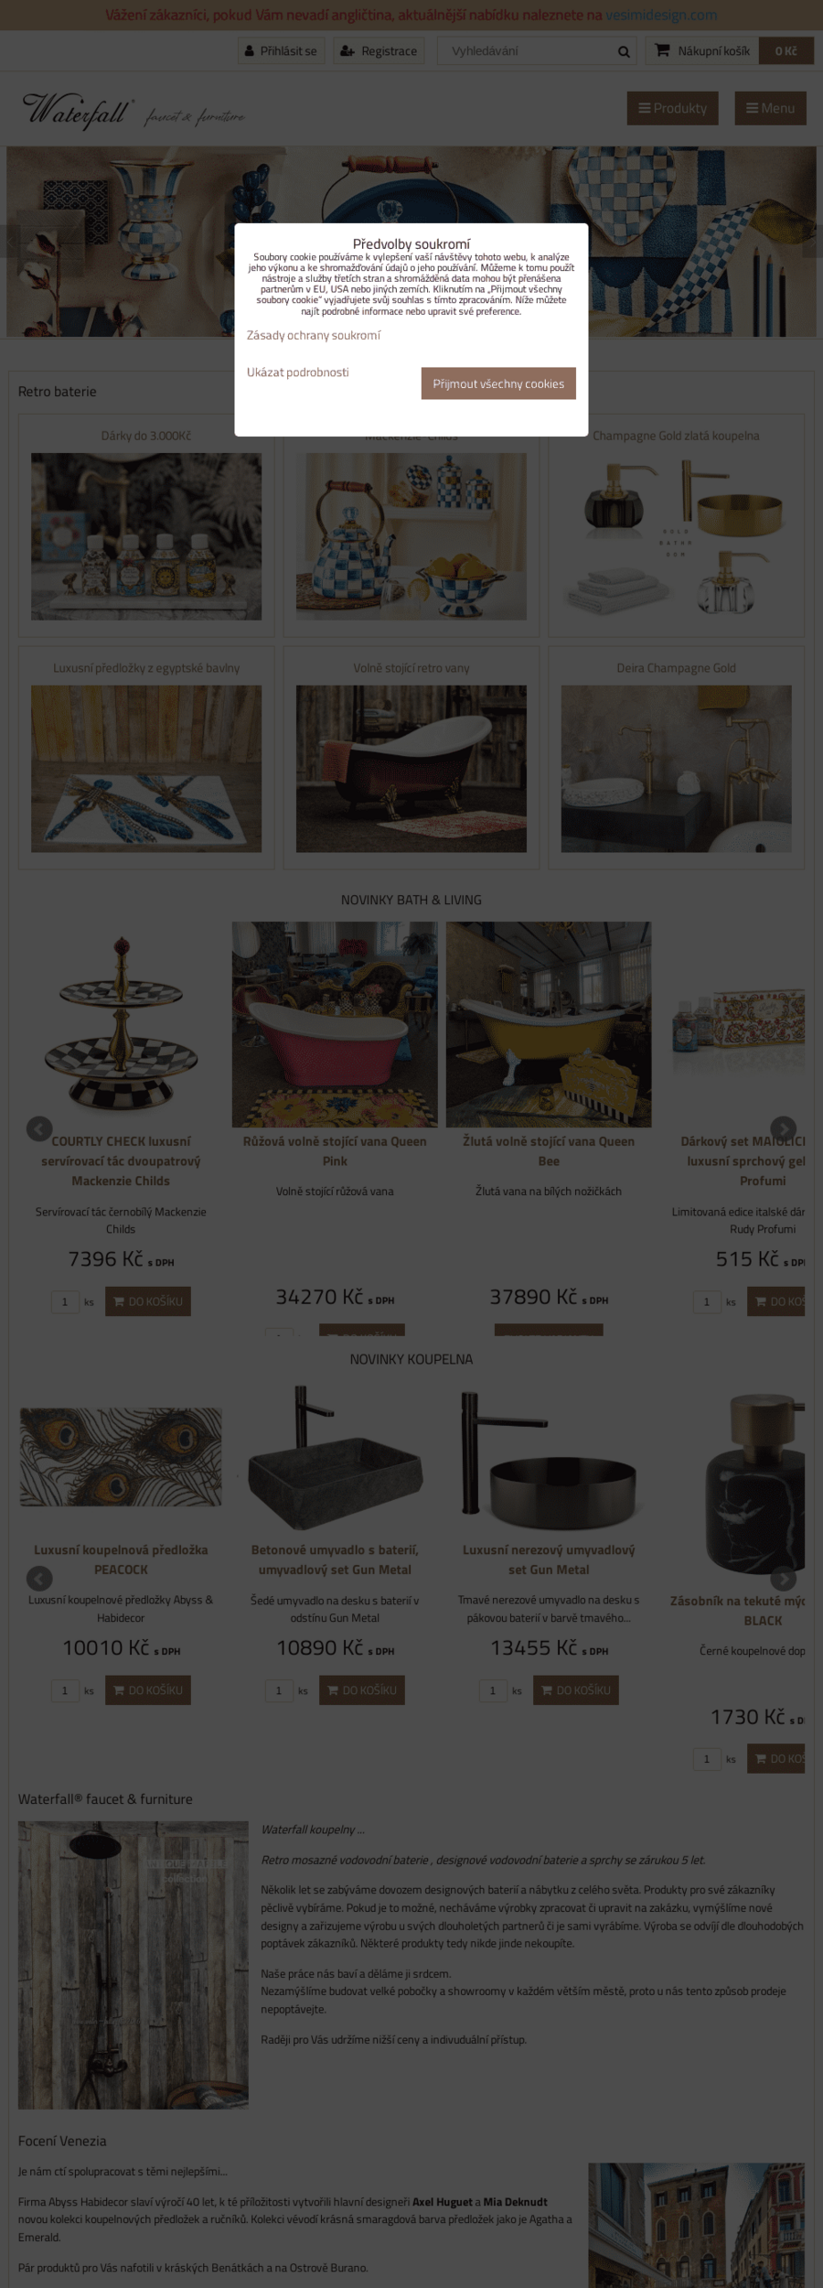Image resolution: width=823 pixels, height=2288 pixels.
Task: Click the search magnifier icon
Action: pyautogui.click(x=624, y=51)
